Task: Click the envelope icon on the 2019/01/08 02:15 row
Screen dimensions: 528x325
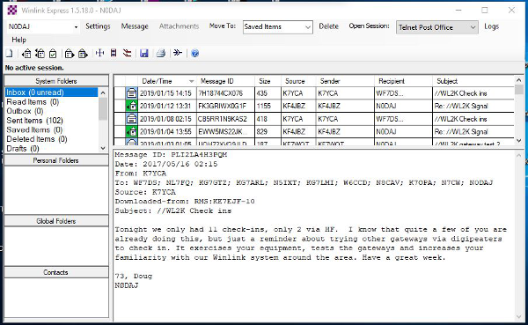Action: tap(132, 119)
